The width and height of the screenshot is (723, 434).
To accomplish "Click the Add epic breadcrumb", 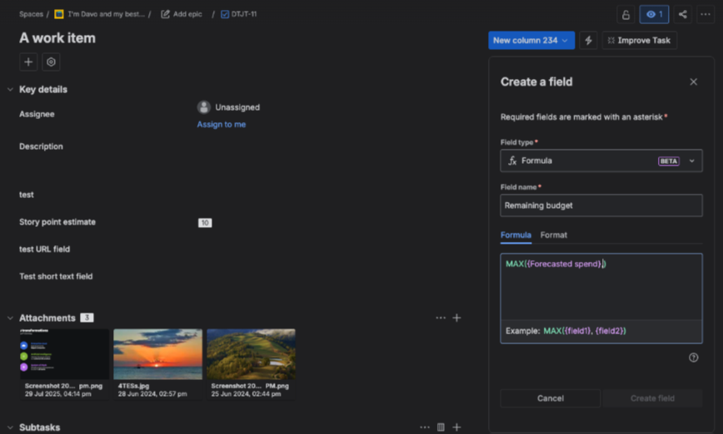I will point(182,14).
